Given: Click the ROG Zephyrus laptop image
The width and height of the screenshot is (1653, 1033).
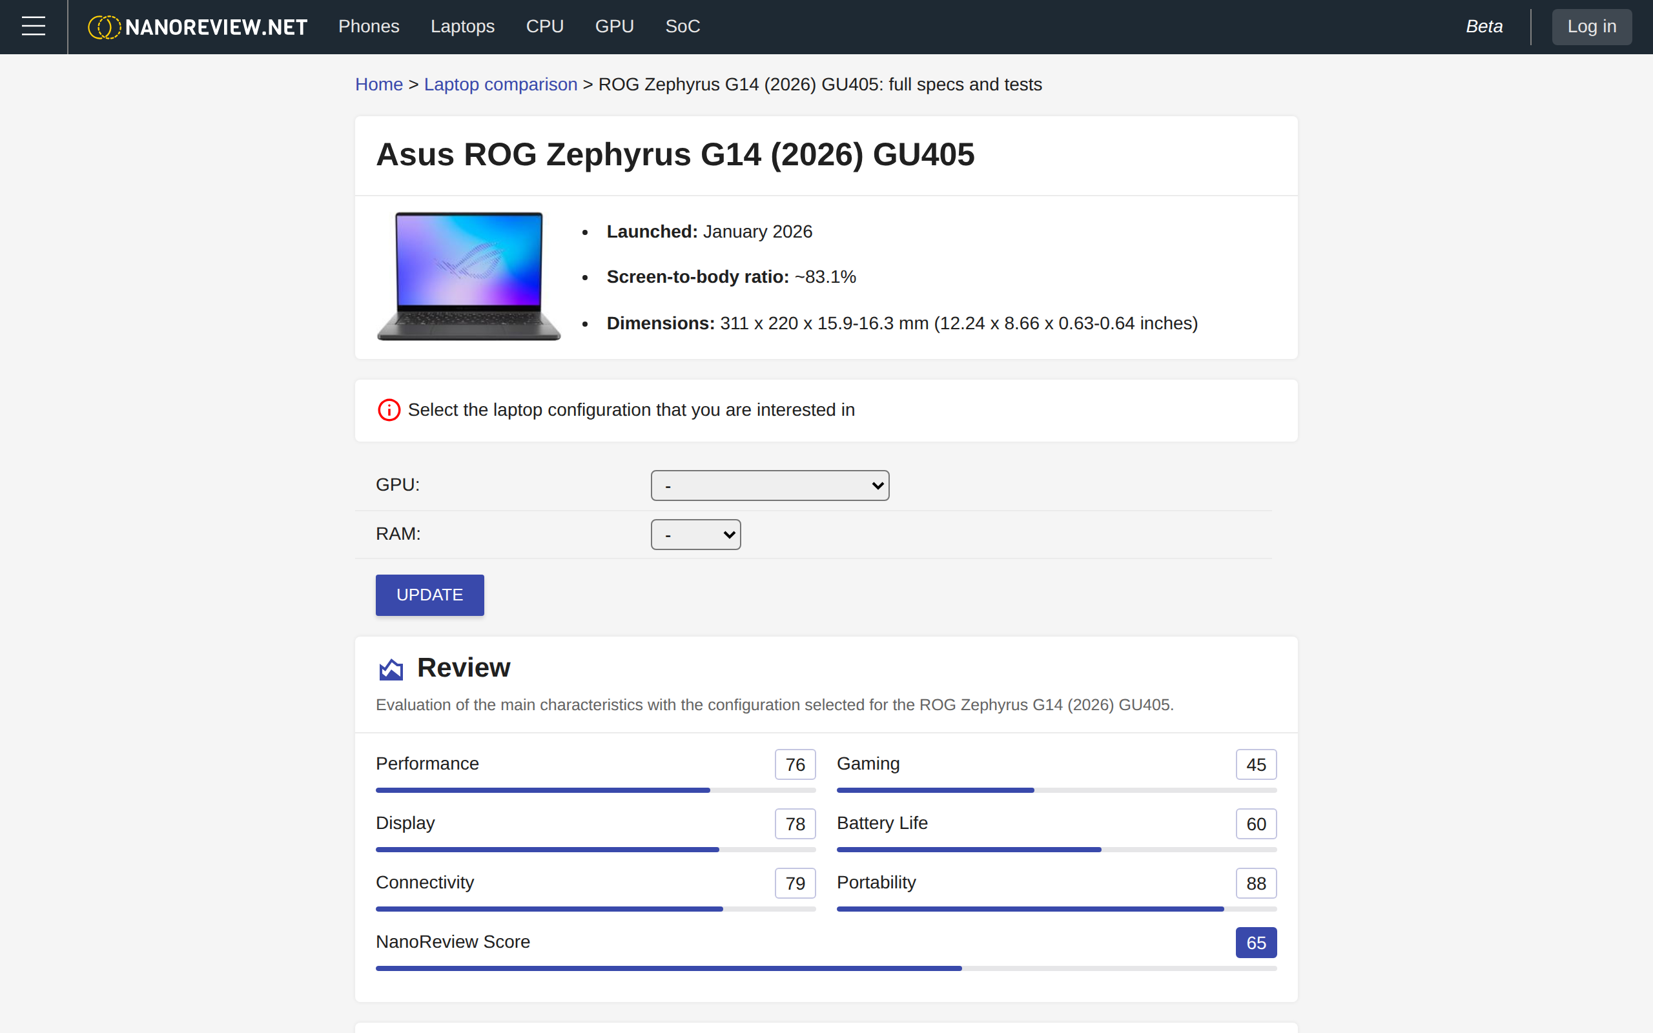Looking at the screenshot, I should pos(469,276).
